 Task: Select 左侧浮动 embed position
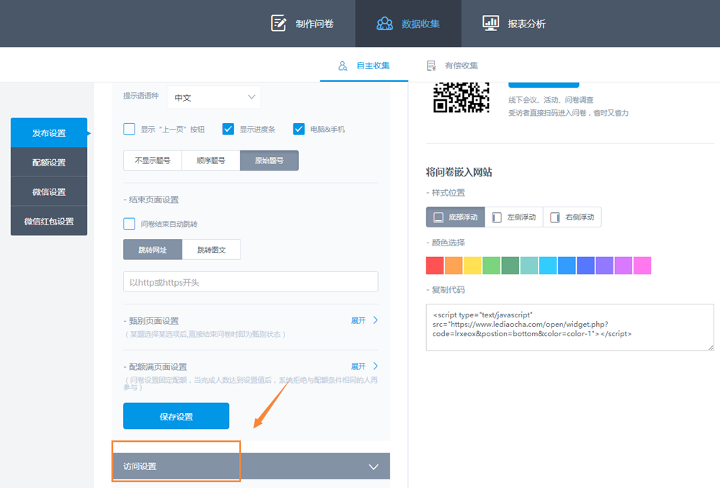click(x=514, y=217)
